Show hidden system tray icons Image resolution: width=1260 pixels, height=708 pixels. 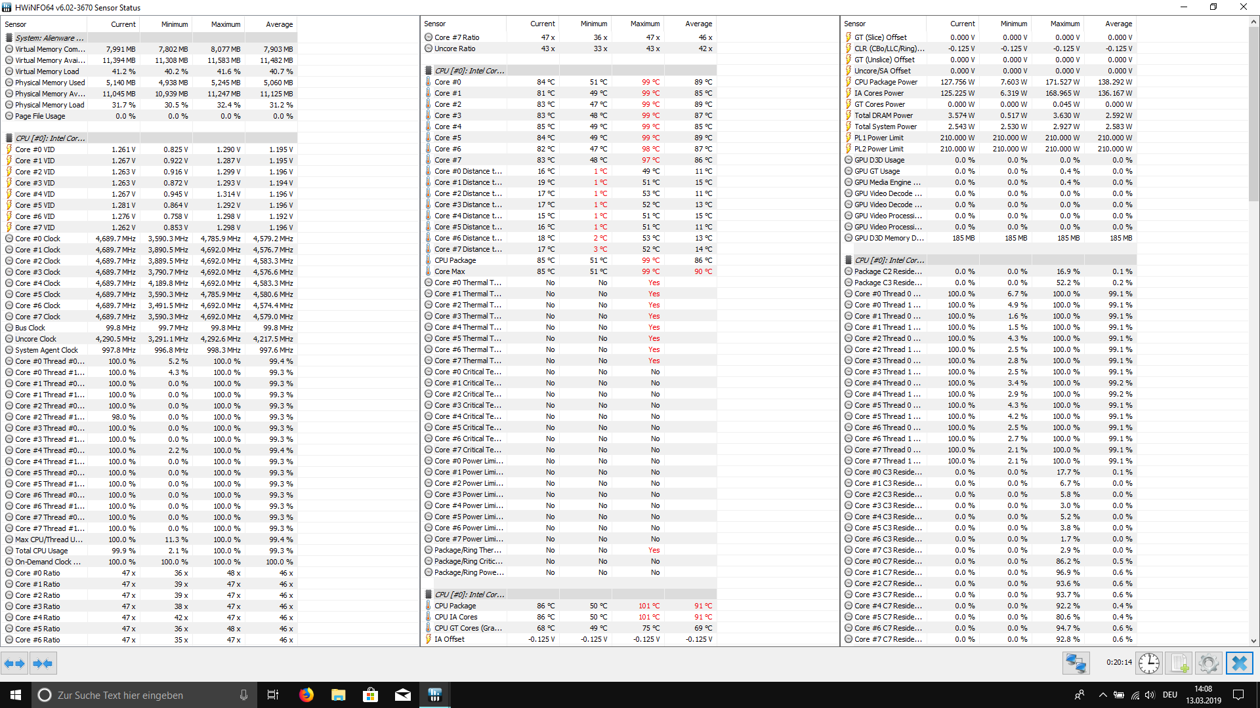pos(1102,695)
